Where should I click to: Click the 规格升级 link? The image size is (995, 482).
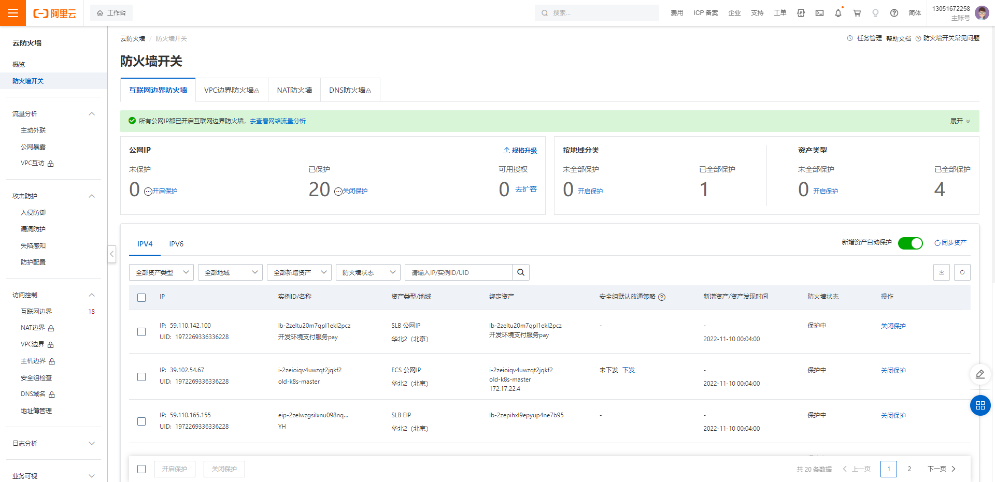520,151
